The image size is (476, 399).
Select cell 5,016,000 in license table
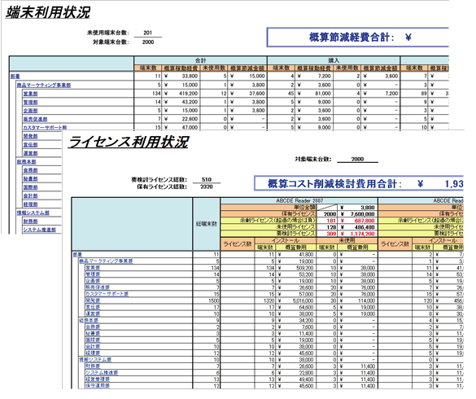(303, 300)
